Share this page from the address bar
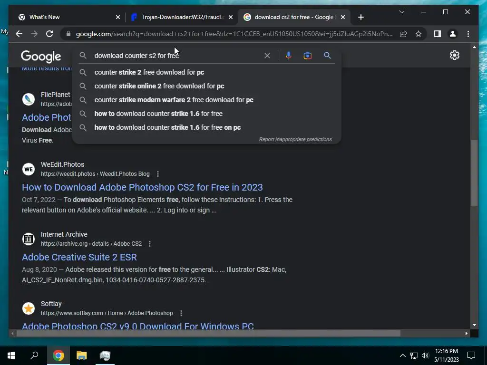Screen dimensions: 487x365 403,34
